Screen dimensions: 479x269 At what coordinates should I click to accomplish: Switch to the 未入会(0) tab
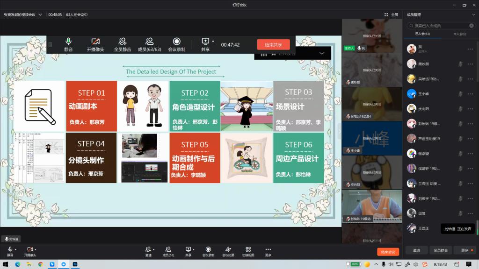(x=459, y=34)
